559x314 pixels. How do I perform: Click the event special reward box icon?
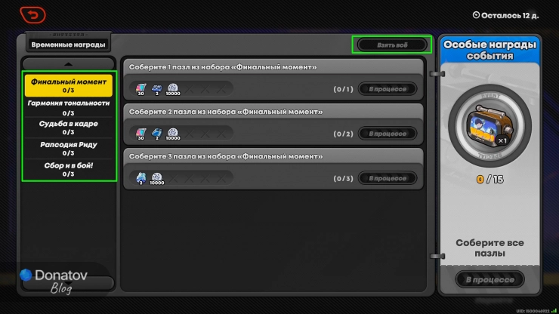click(490, 126)
